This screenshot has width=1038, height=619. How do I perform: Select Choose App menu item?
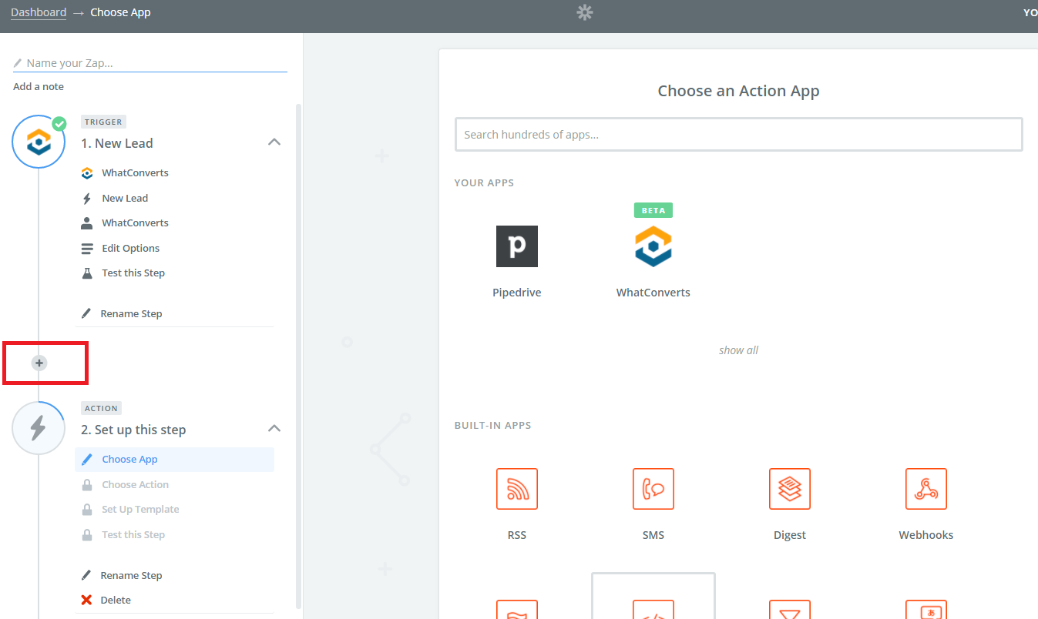(x=174, y=459)
